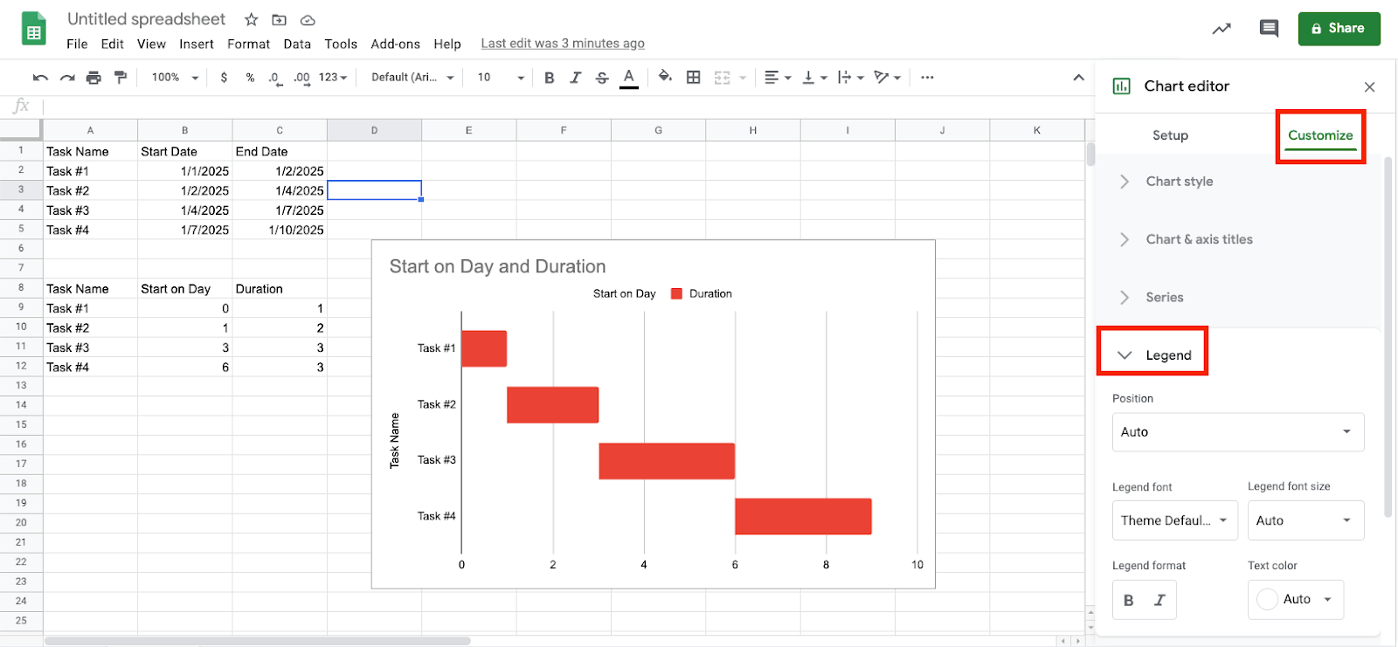This screenshot has height=647, width=1398.
Task: Open the fill color bucket tool
Action: click(x=665, y=77)
